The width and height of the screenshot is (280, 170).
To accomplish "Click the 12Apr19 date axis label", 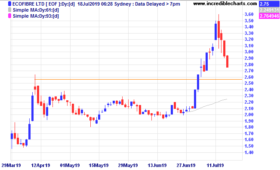I will (41, 165).
